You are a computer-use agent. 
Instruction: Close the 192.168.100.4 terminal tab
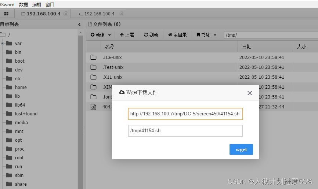tap(122, 14)
